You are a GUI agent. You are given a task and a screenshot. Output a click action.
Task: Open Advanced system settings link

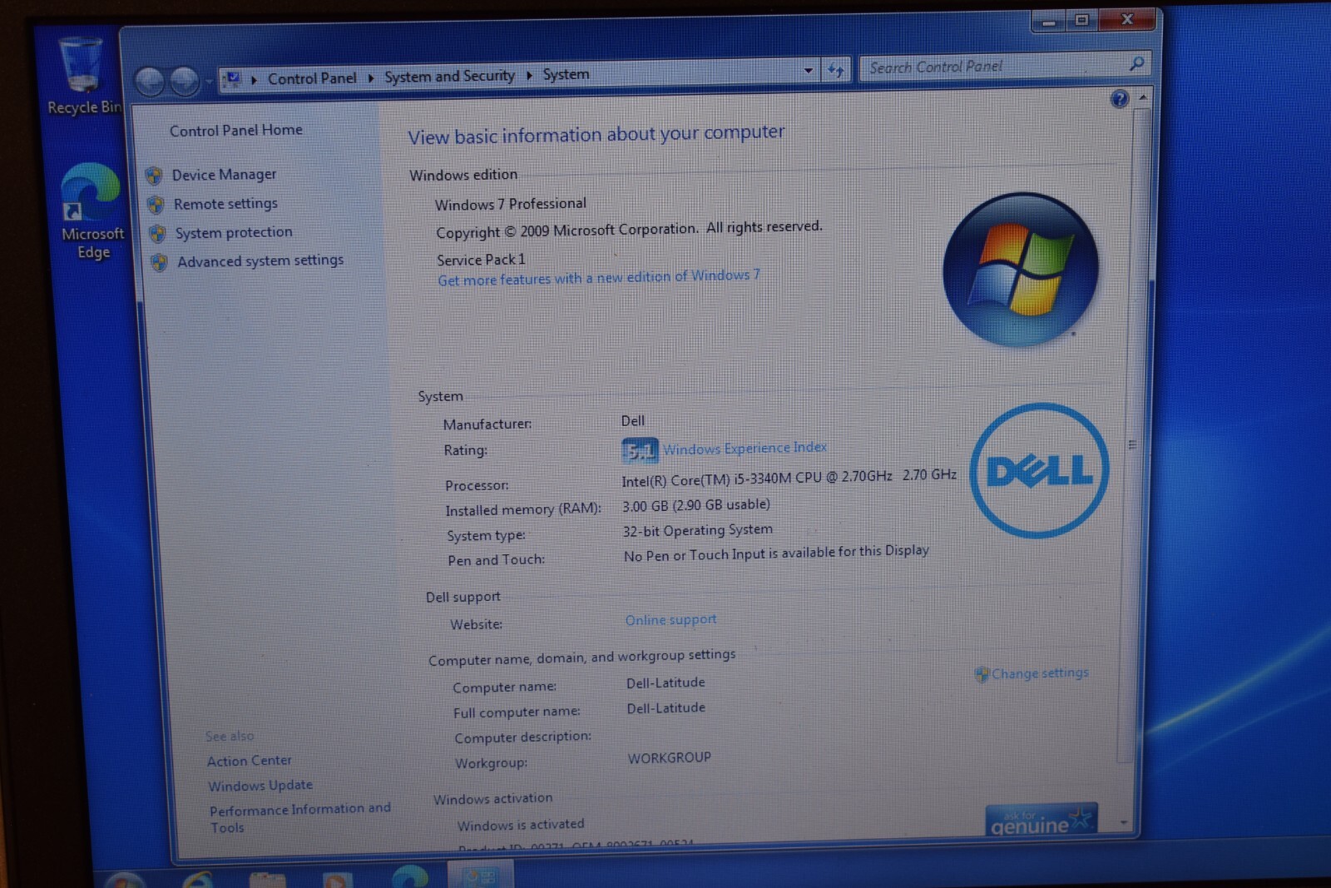click(260, 261)
